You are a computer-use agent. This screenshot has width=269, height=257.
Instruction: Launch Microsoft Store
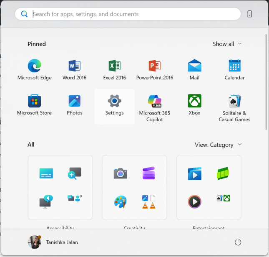(x=35, y=104)
